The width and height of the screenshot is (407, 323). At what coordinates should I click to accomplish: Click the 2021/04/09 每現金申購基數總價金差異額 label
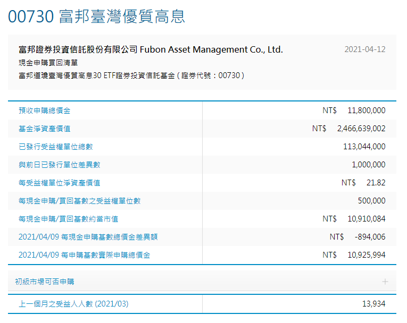[x=88, y=237]
